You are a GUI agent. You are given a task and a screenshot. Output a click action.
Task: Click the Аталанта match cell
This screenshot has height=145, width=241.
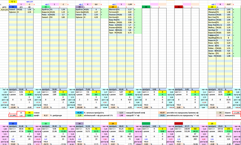click(x=113, y=27)
